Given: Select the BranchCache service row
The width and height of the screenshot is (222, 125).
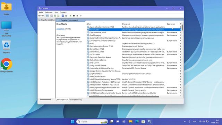Looking at the screenshot, I should pyautogui.click(x=134, y=30).
